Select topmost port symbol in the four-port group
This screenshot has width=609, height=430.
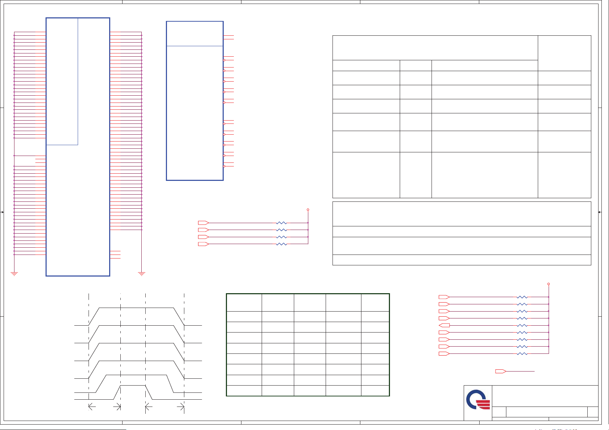click(x=203, y=223)
